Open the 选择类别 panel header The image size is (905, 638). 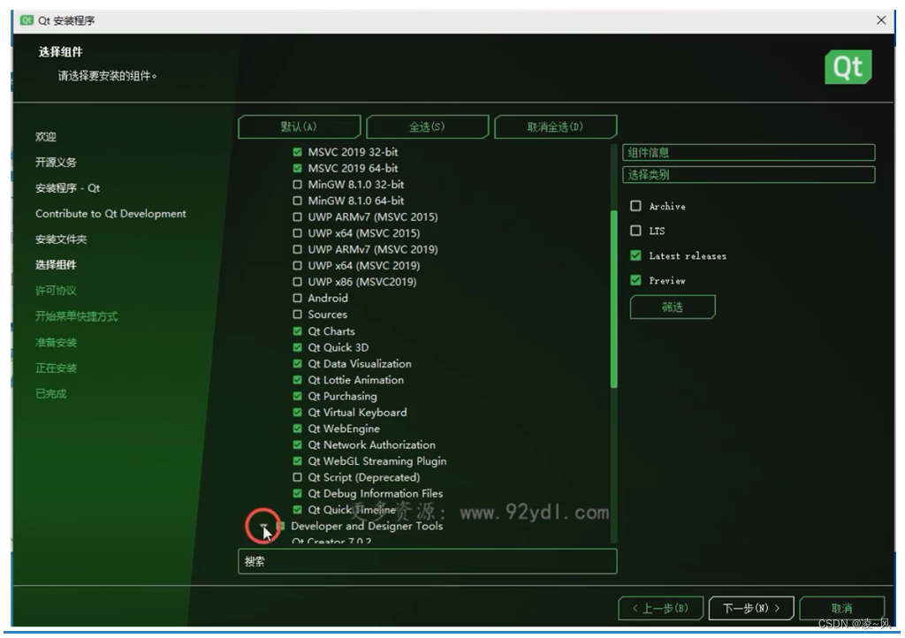pos(749,175)
